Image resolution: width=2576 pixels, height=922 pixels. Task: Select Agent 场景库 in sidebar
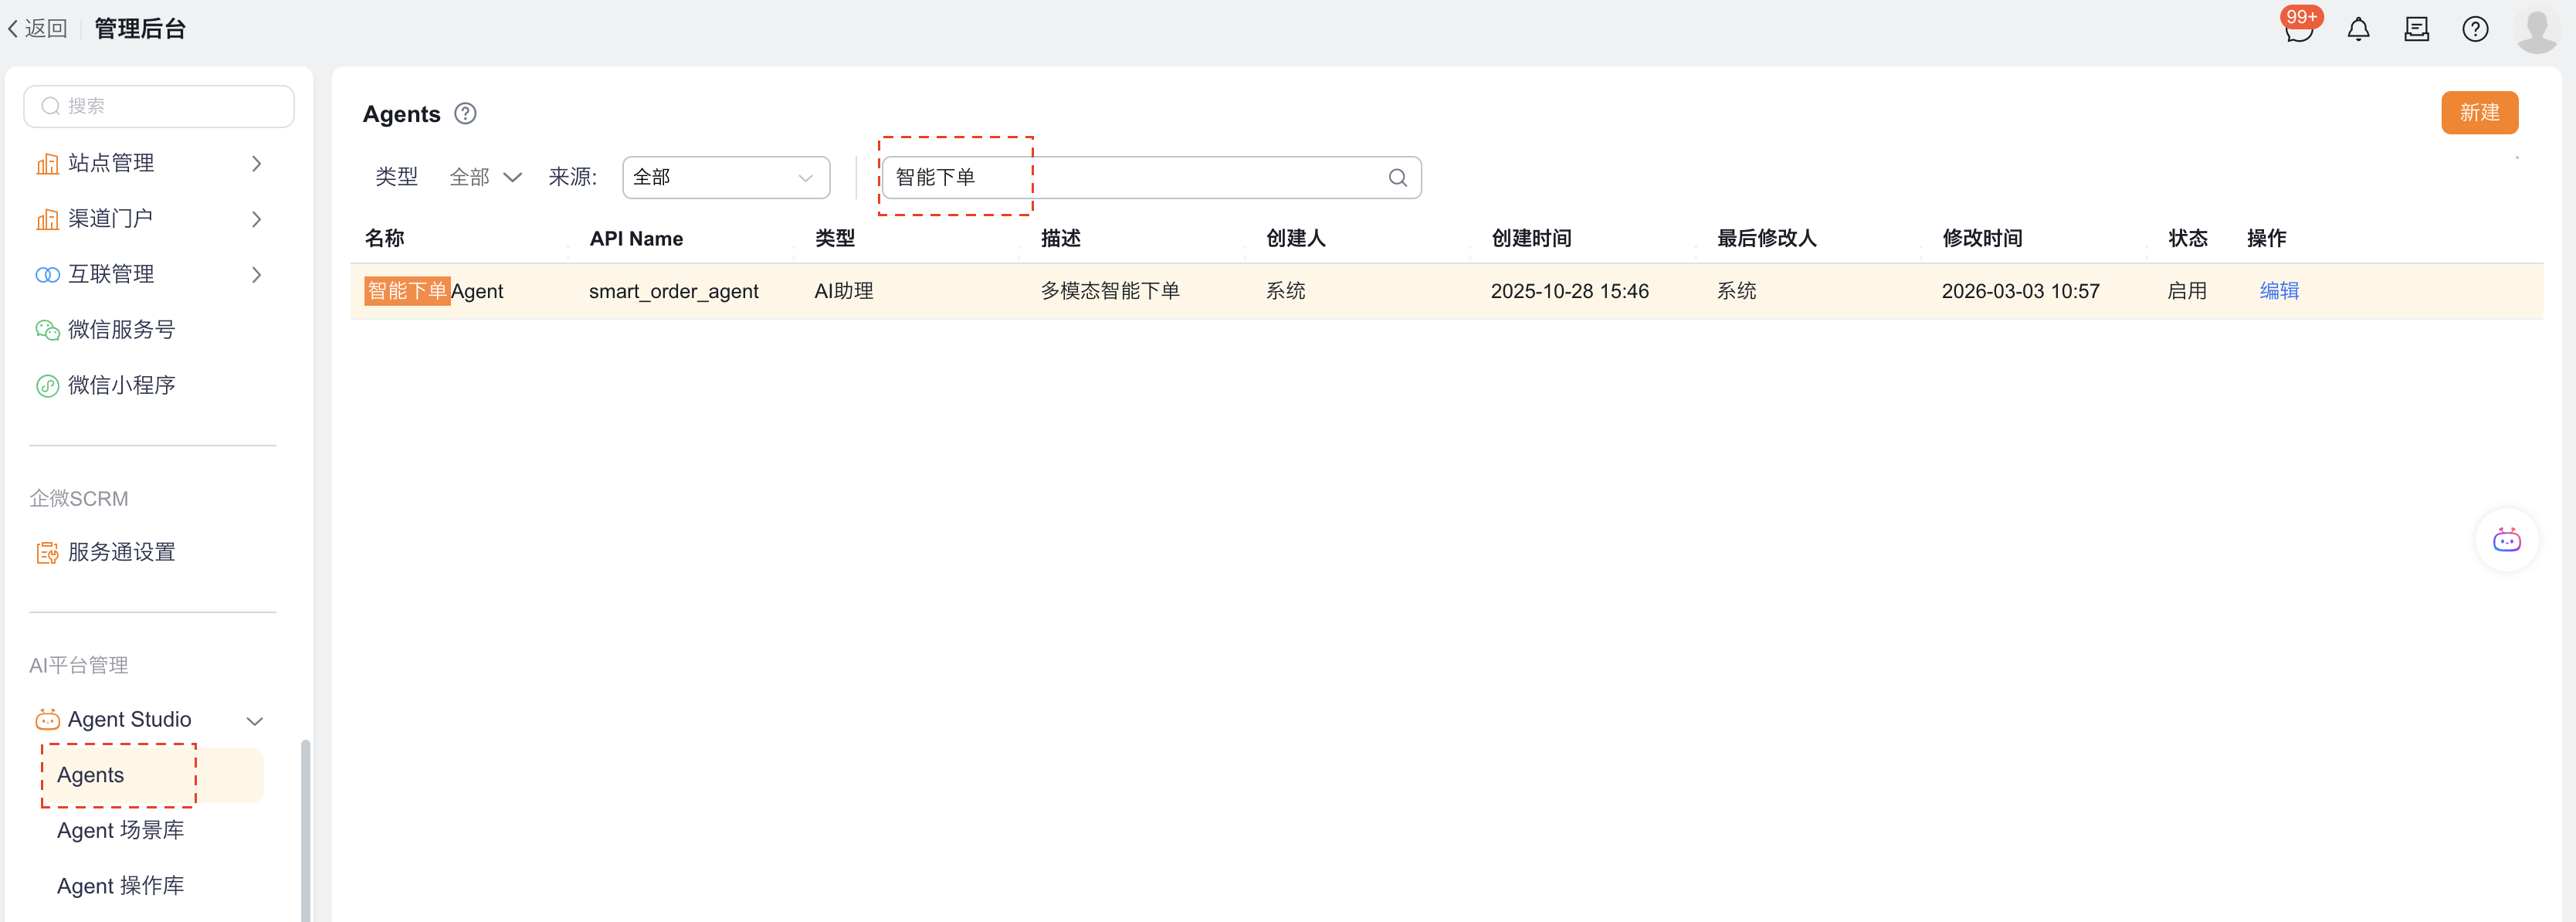pyautogui.click(x=120, y=831)
